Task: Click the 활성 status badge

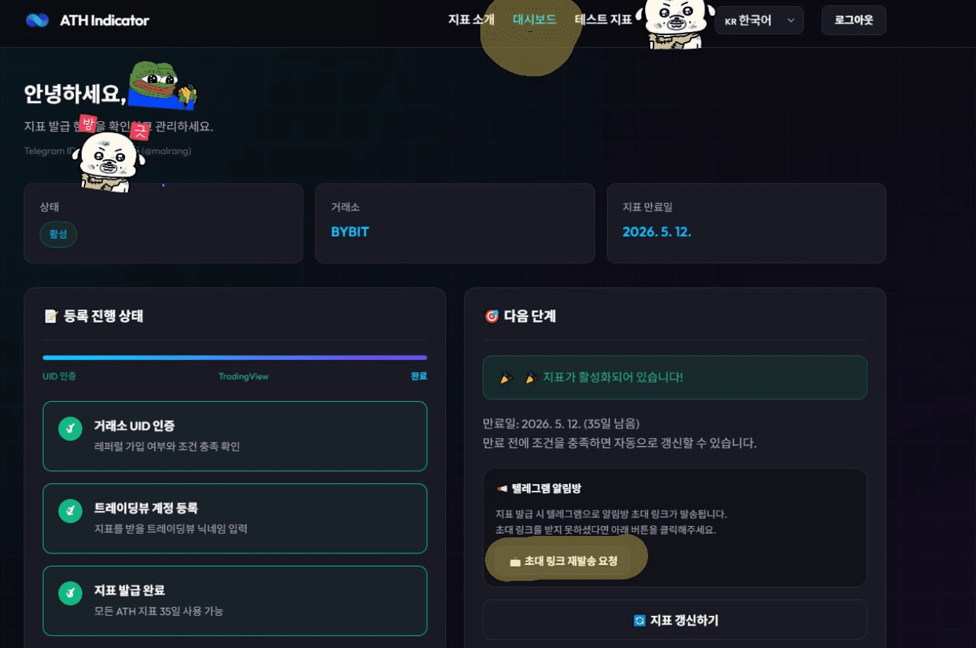Action: click(x=58, y=234)
